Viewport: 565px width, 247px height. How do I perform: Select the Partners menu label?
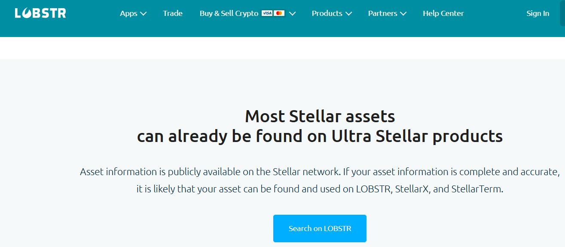pyautogui.click(x=383, y=13)
